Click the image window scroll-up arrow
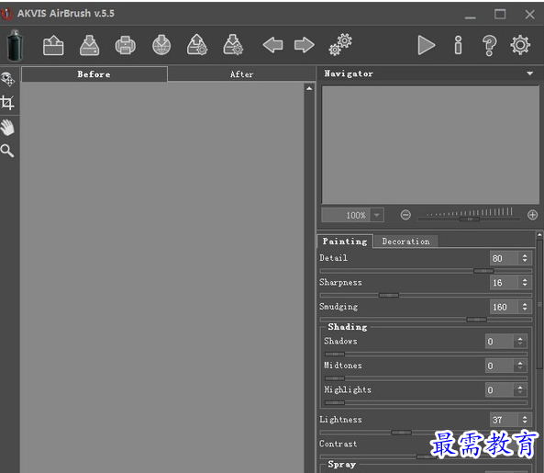This screenshot has width=544, height=473. coord(309,88)
